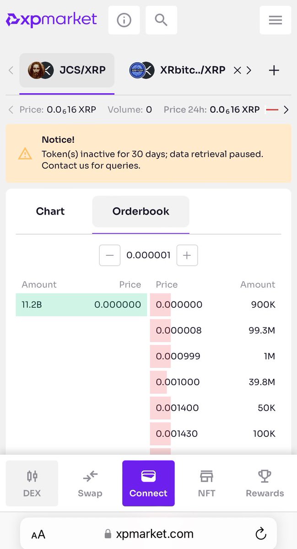The image size is (297, 549).
Task: Tap the Connect wallet button
Action: (148, 483)
